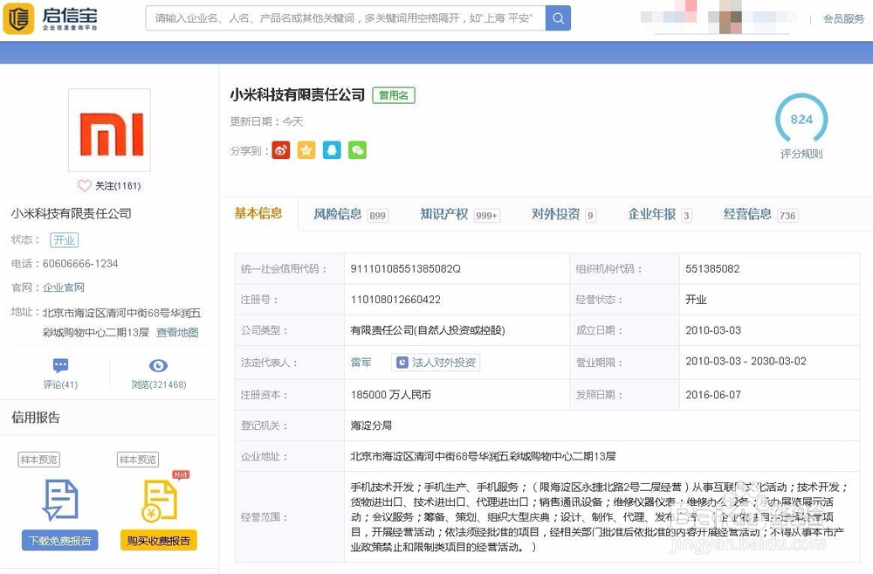Share to QQ Zone star icon
The width and height of the screenshot is (873, 574).
[306, 150]
